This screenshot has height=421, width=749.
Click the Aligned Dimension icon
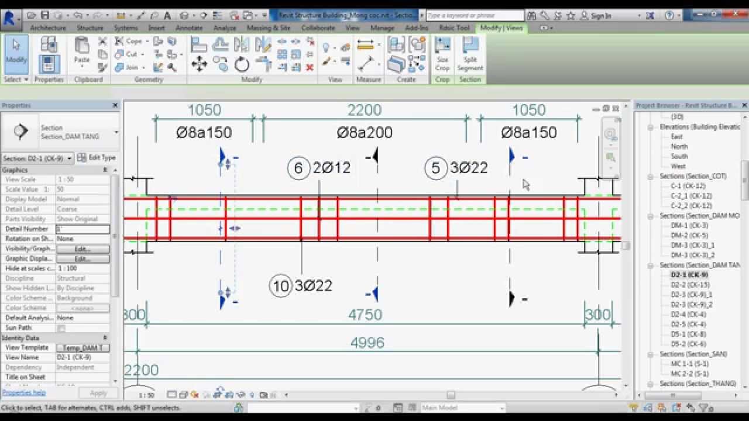(365, 64)
